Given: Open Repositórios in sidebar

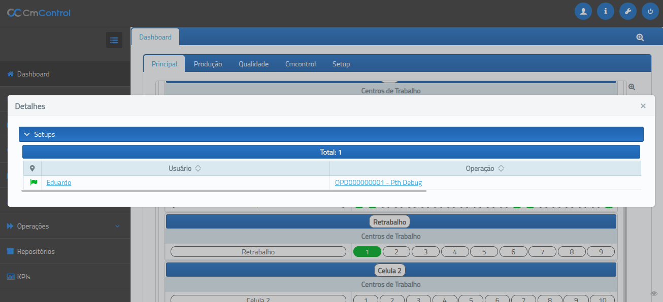Looking at the screenshot, I should (x=36, y=251).
